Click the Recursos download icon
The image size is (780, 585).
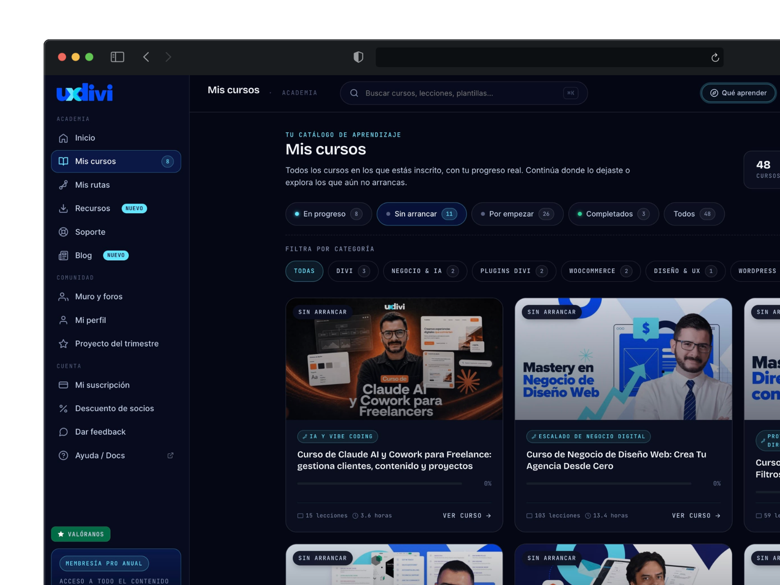[x=63, y=208]
